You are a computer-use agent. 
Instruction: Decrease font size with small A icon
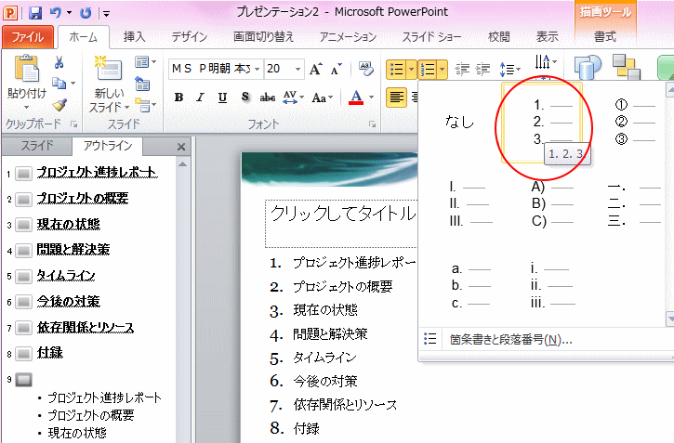click(336, 69)
